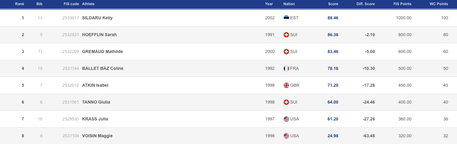Click the Score column header
This screenshot has width=457, height=144.
[333, 4]
